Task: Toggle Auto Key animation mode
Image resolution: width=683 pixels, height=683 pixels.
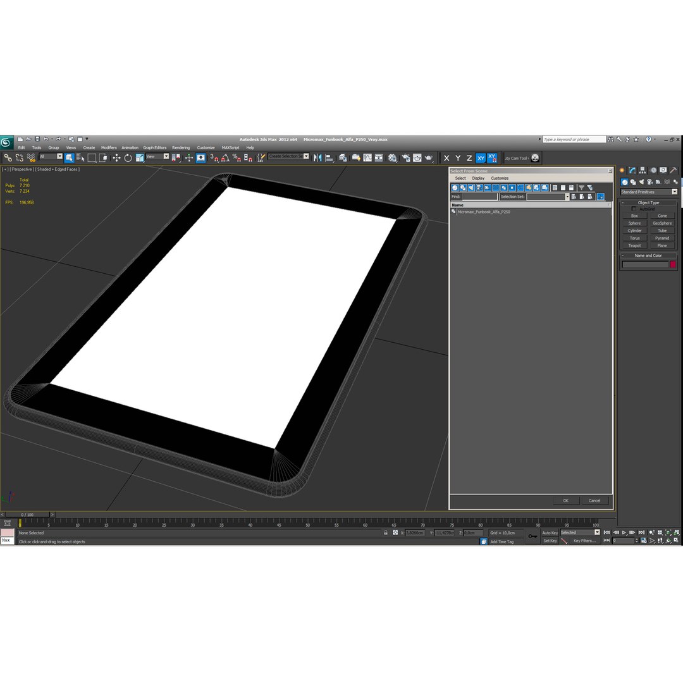Action: [550, 532]
